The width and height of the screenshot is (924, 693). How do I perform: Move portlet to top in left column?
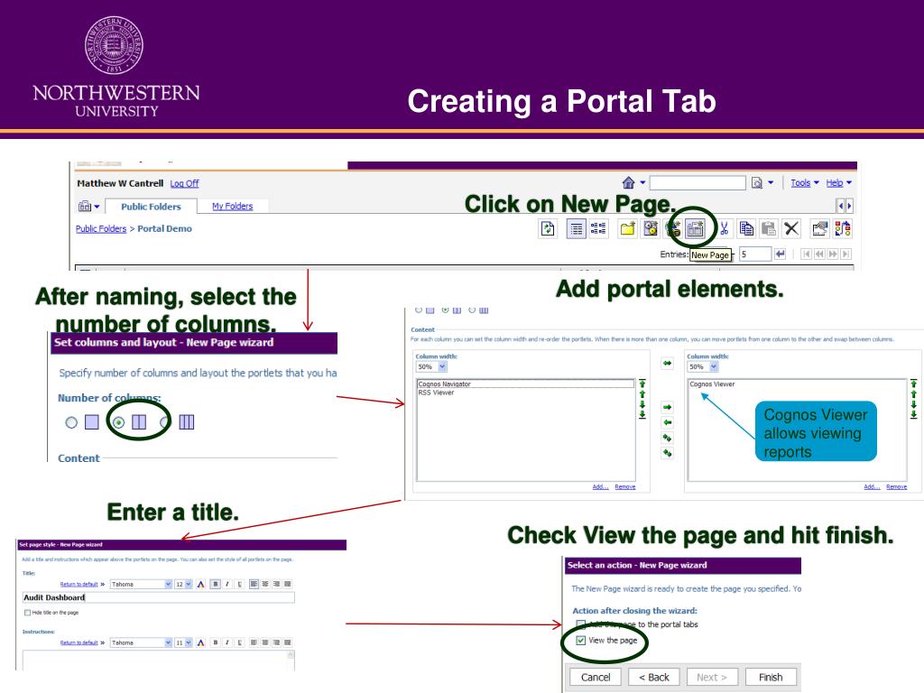642,383
